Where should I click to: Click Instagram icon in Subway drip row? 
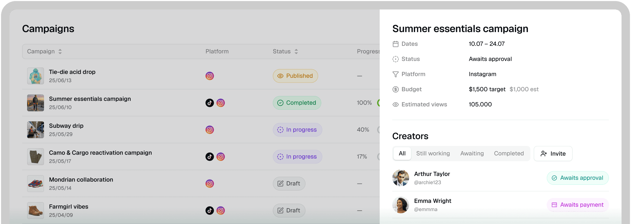(x=210, y=130)
